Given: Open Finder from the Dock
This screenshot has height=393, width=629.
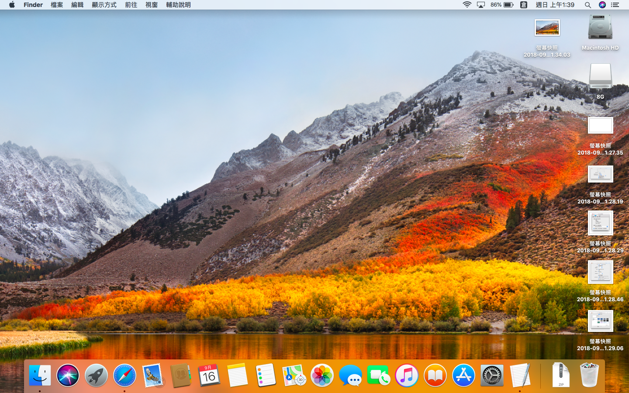Looking at the screenshot, I should tap(40, 375).
